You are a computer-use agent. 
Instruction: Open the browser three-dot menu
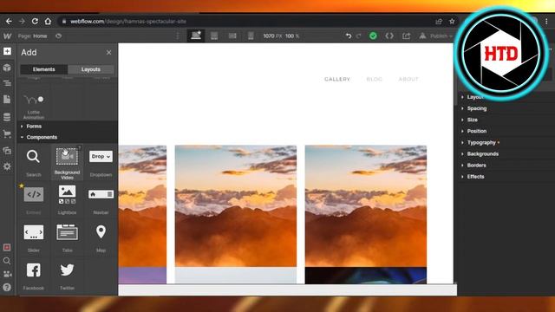[x=547, y=21]
